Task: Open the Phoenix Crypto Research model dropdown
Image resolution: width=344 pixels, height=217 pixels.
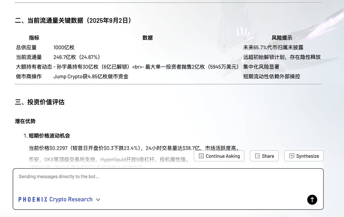Action: (59, 200)
